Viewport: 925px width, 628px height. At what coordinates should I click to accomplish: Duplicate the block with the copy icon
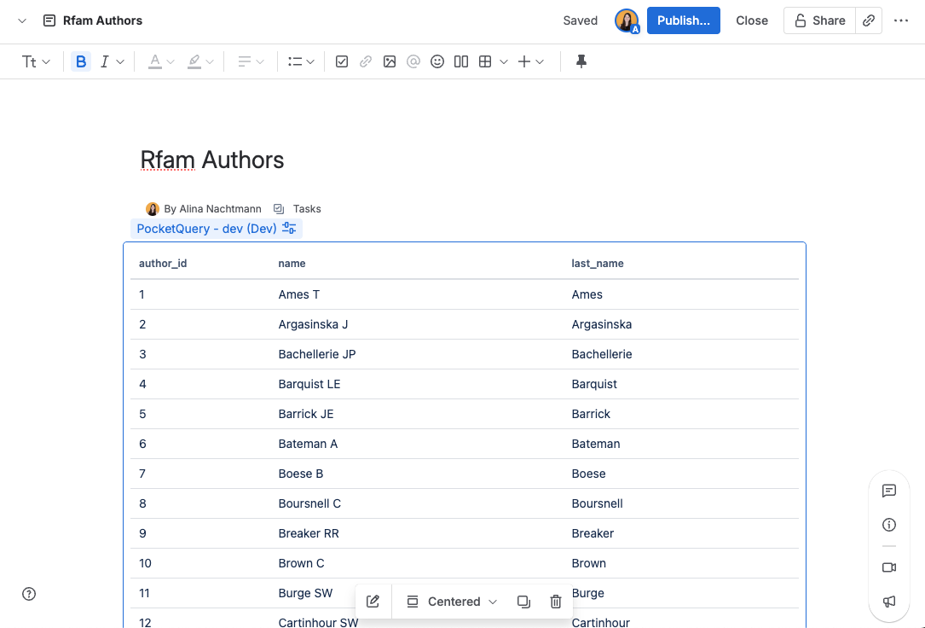pos(523,602)
